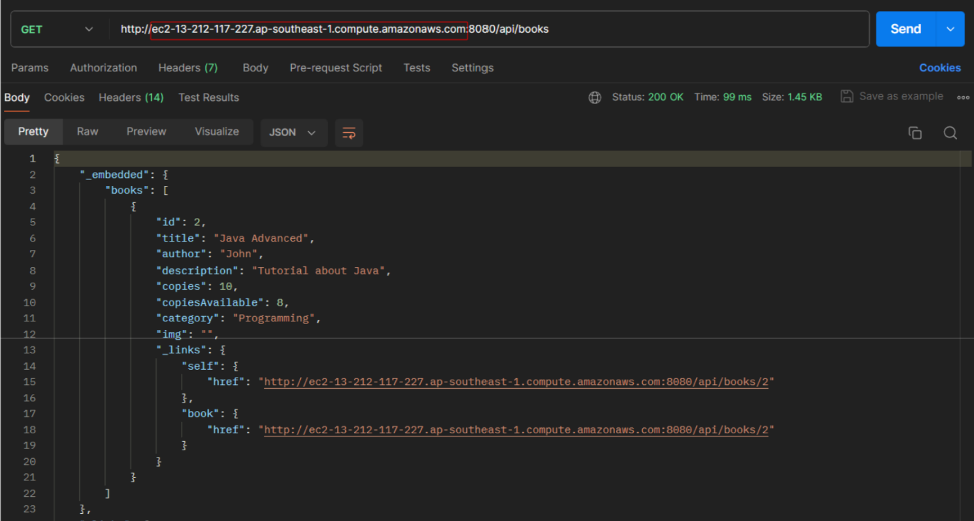This screenshot has height=521, width=974.
Task: Click Save as example button
Action: [x=892, y=96]
